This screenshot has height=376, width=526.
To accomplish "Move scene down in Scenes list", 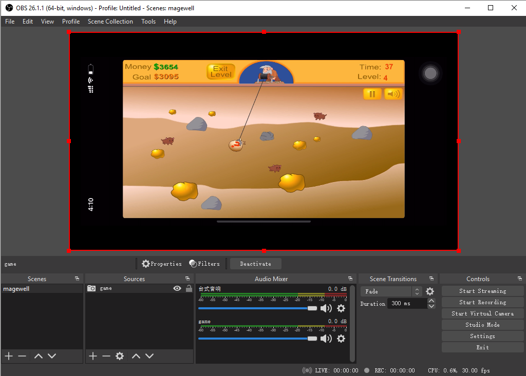I will (52, 356).
